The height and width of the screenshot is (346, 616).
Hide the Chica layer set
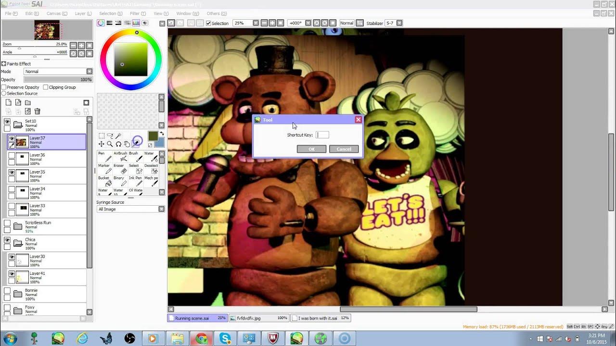(7, 240)
